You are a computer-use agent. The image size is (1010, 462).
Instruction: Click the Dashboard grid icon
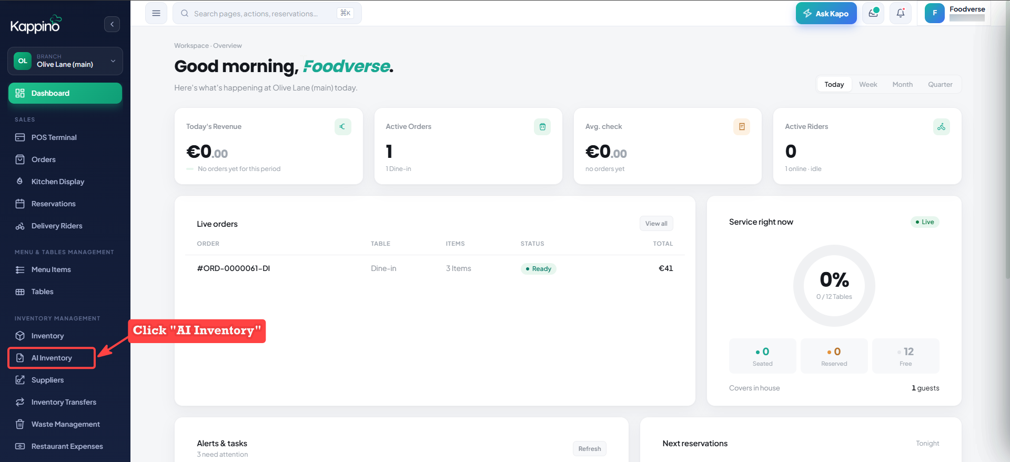[20, 93]
